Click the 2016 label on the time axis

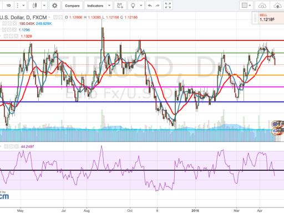tap(195, 211)
